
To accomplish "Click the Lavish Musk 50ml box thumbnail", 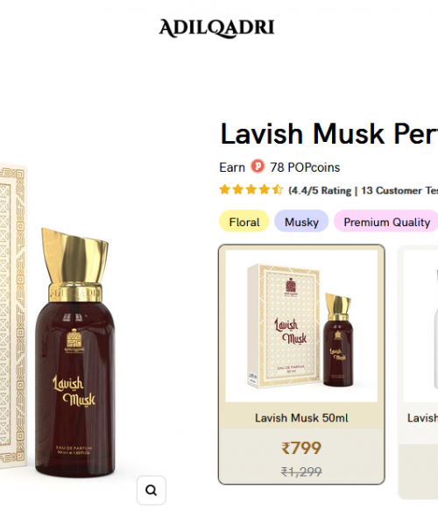I will pos(301,326).
